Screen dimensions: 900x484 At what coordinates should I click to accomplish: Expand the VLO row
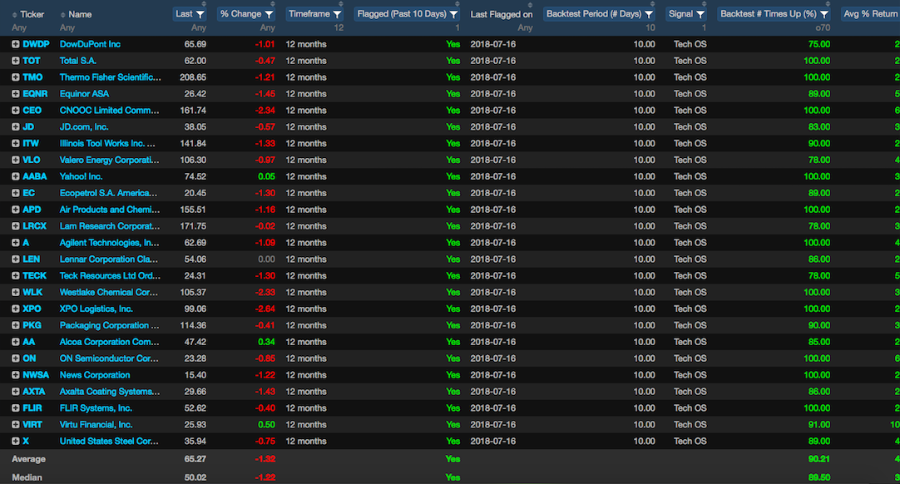(x=16, y=161)
